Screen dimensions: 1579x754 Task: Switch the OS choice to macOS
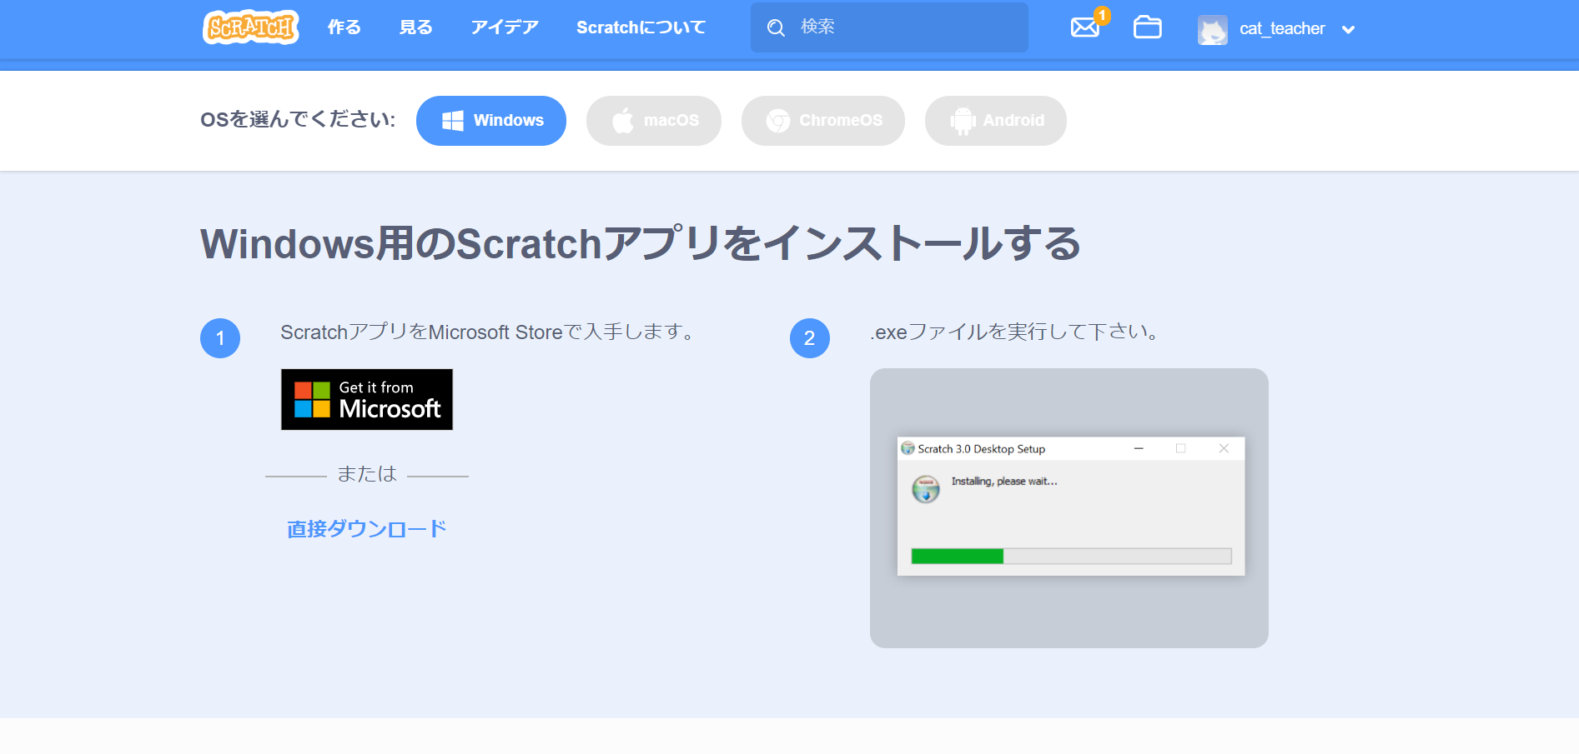click(x=654, y=121)
